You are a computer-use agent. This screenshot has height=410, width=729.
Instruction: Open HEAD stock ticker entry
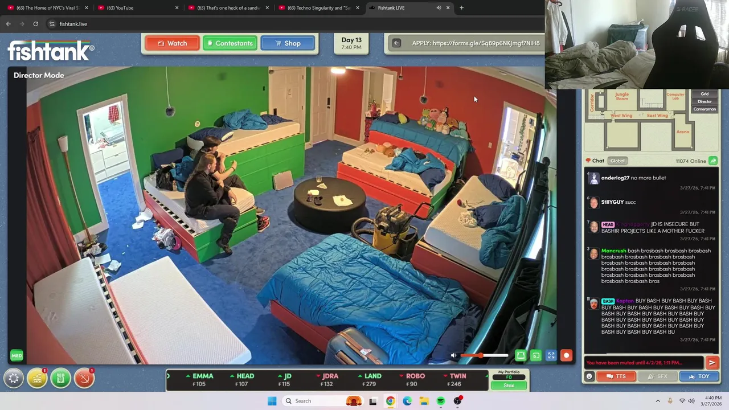[x=241, y=380]
